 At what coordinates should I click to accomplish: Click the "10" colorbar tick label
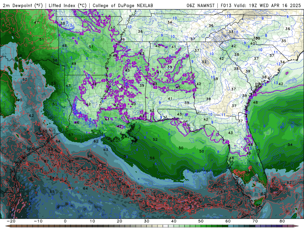(x=92, y=221)
